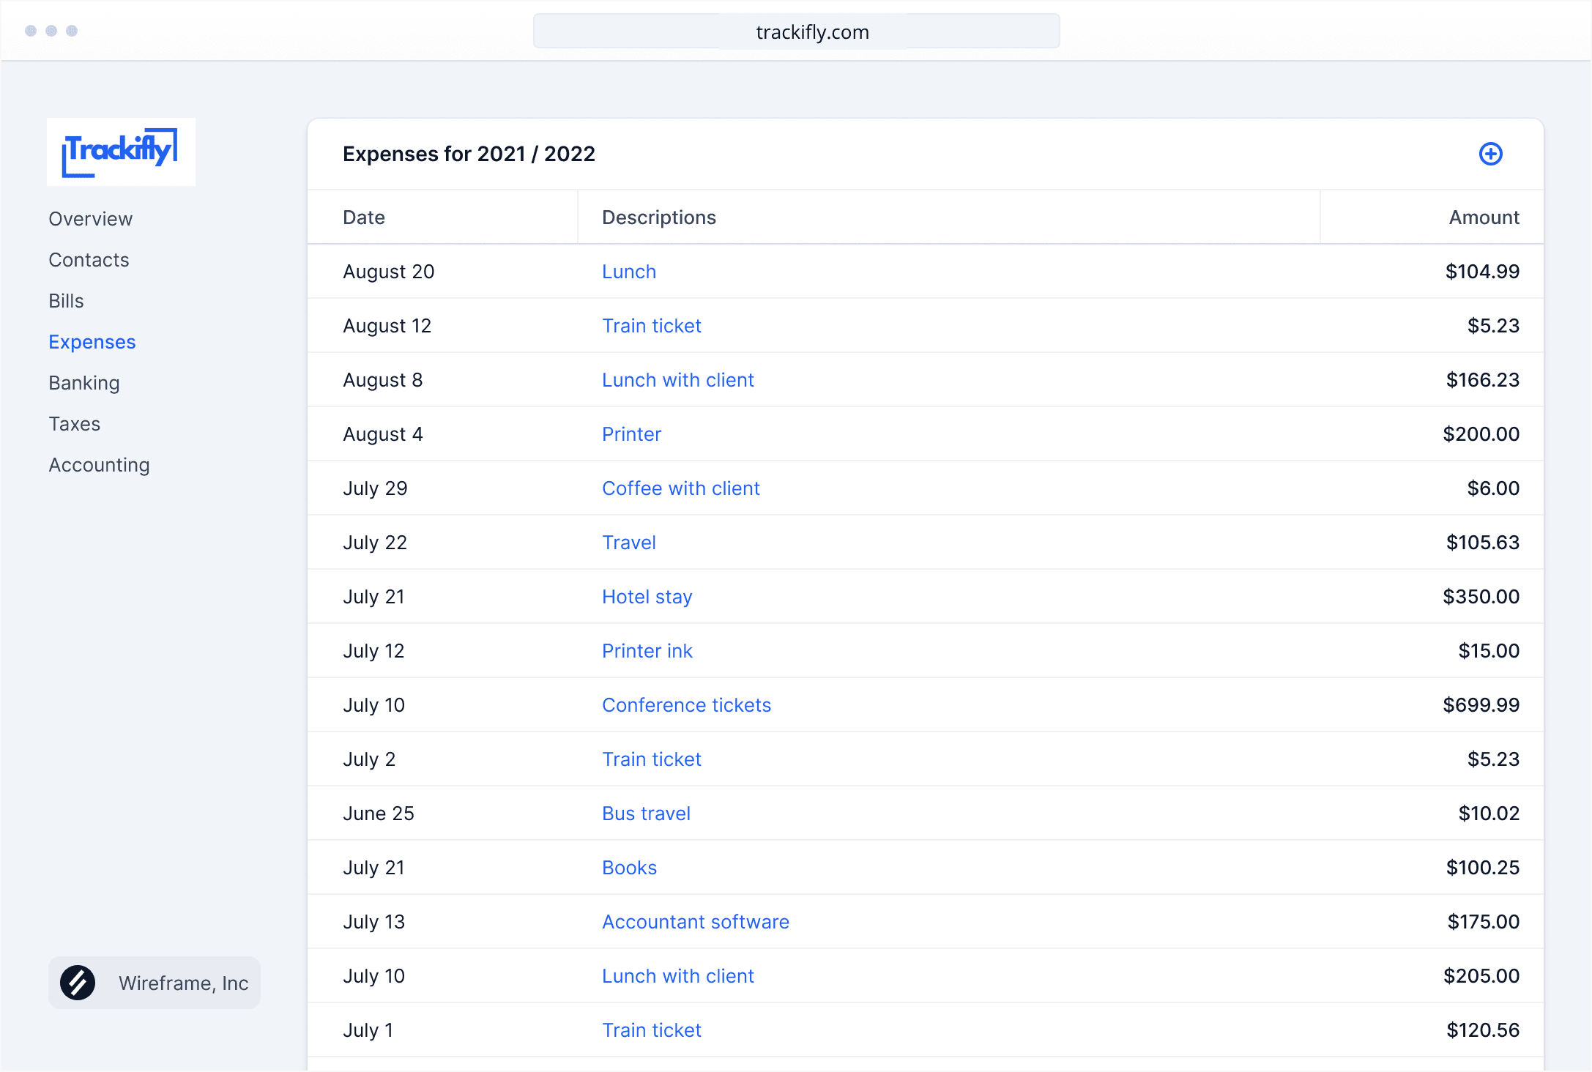This screenshot has width=1592, height=1072.
Task: Select the $699.99 amount cell
Action: tap(1481, 705)
